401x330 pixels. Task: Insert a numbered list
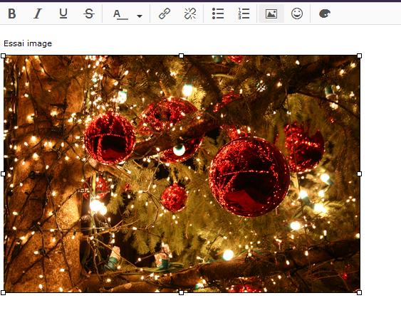click(244, 14)
